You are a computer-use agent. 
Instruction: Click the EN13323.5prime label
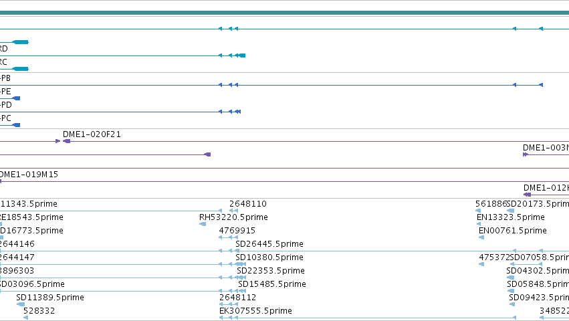511,217
